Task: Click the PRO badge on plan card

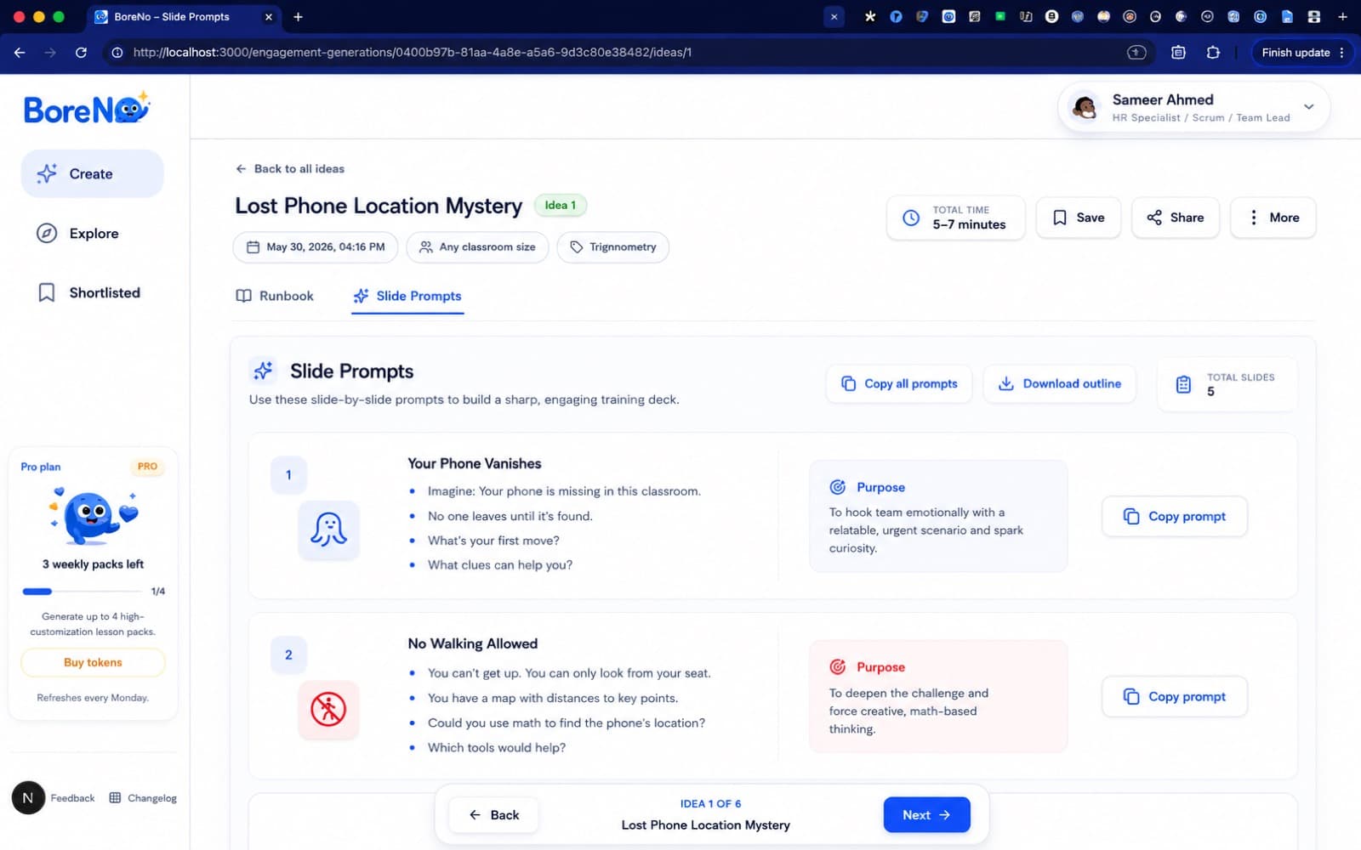Action: [147, 467]
